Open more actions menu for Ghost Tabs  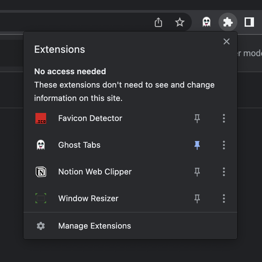pos(224,145)
